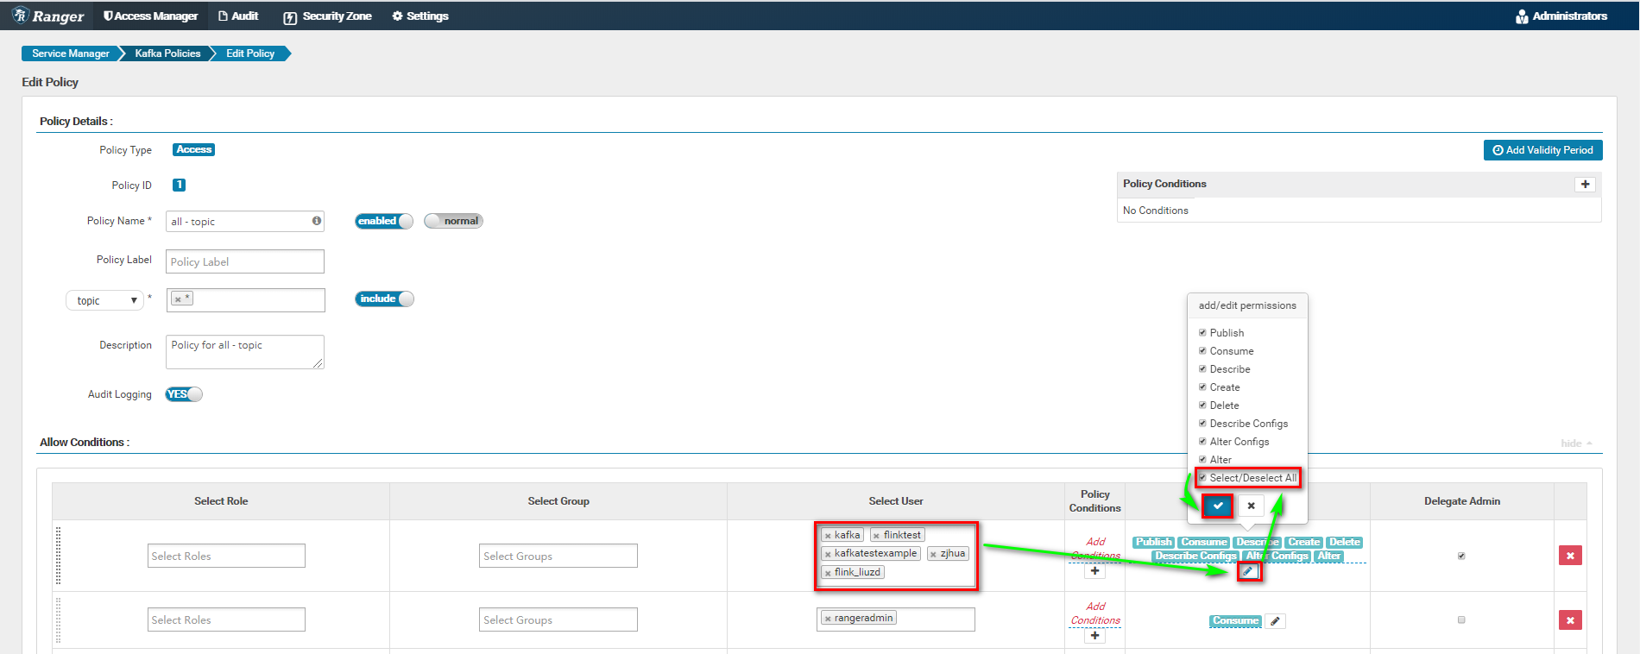Delete the kafka users allow condition row
Viewport: 1640px width, 654px height.
point(1570,556)
